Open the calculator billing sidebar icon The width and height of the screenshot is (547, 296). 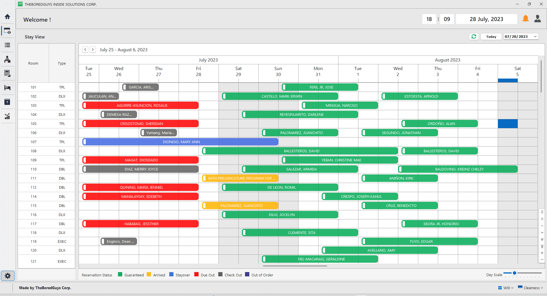point(7,73)
